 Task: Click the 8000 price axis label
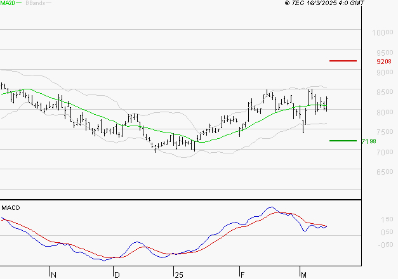coord(385,112)
